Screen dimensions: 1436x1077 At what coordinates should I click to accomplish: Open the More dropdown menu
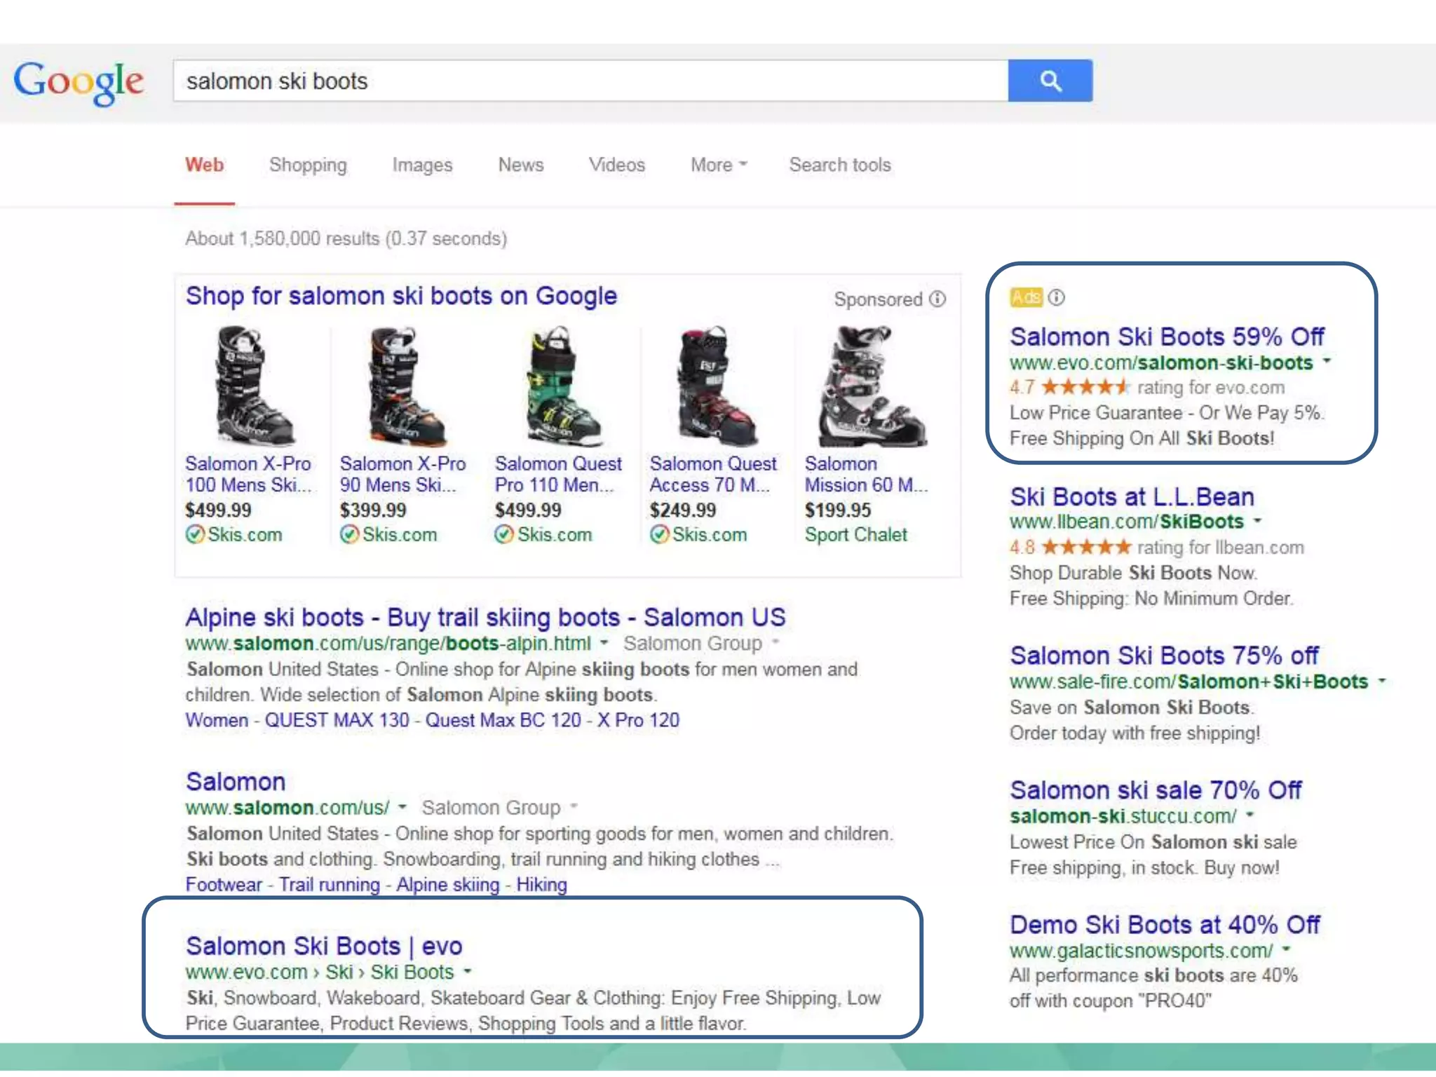718,165
